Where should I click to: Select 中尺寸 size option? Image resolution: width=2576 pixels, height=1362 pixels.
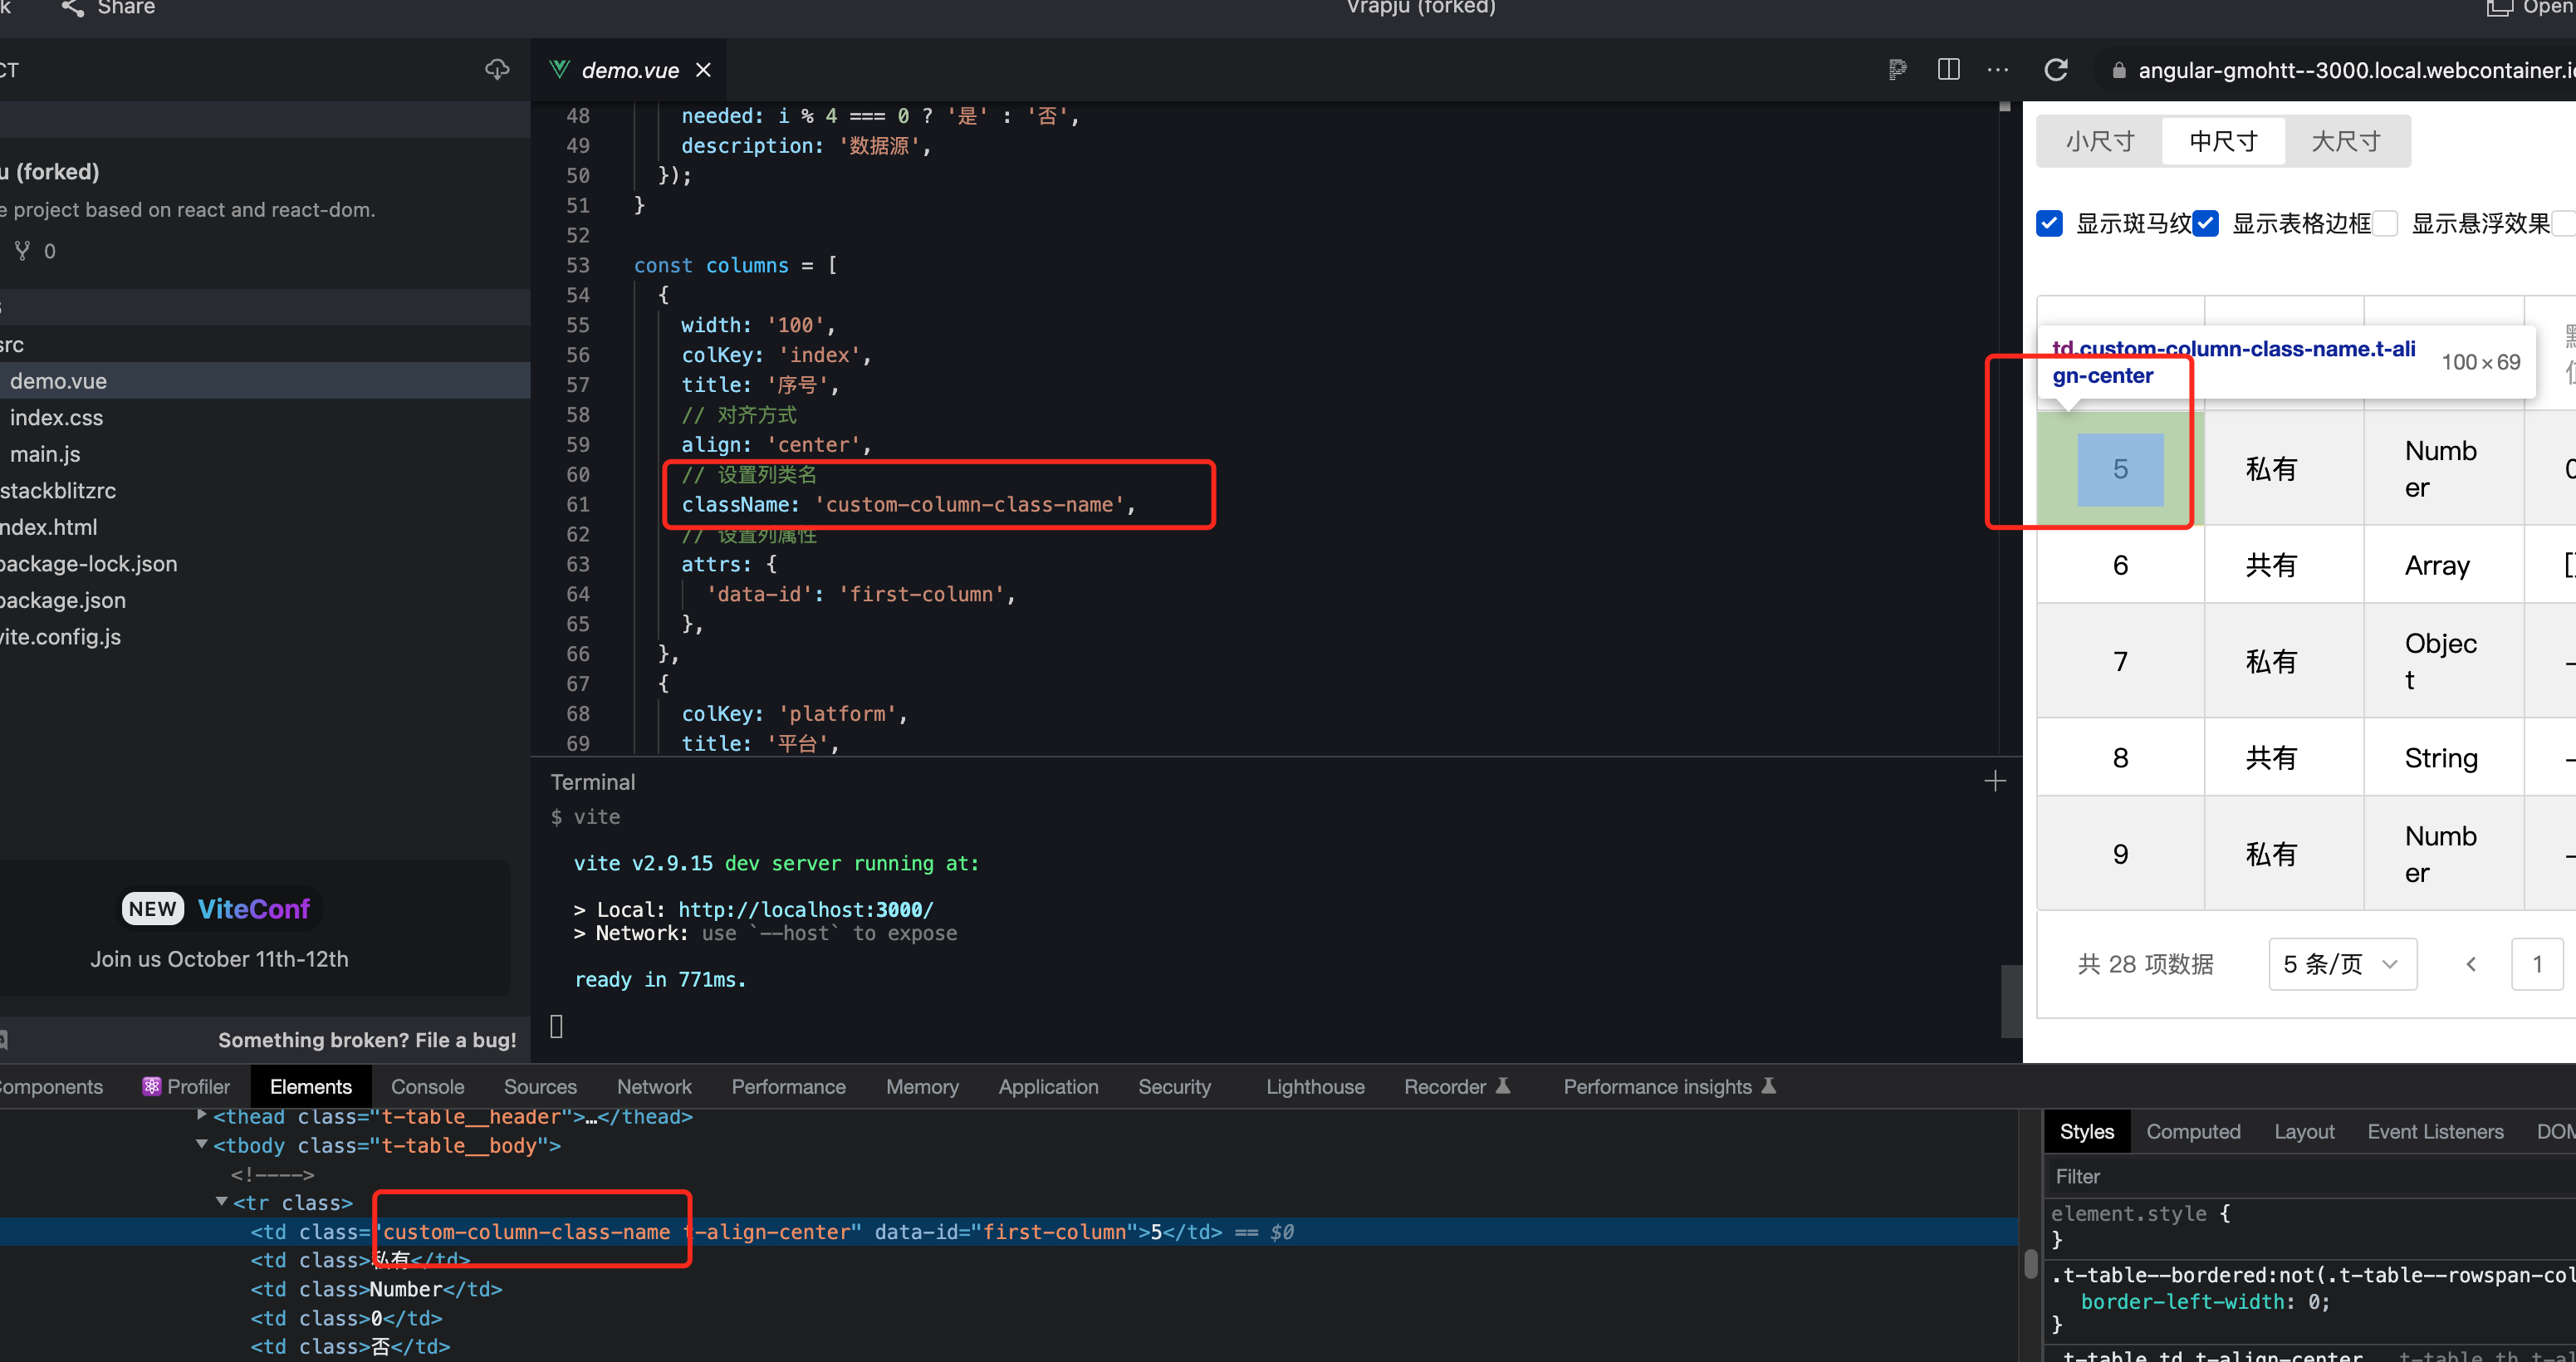pos(2223,141)
